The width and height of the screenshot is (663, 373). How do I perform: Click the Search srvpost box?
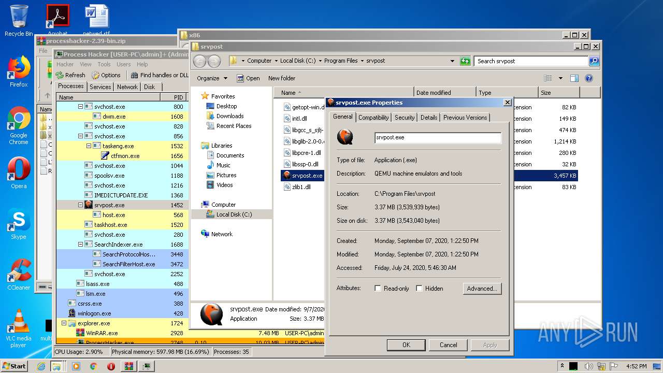click(x=531, y=61)
